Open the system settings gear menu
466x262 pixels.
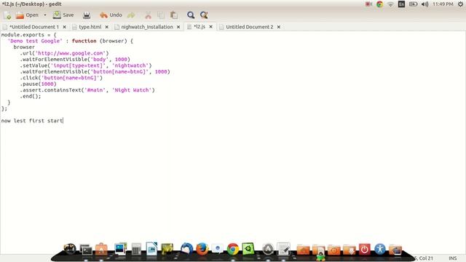(460, 4)
